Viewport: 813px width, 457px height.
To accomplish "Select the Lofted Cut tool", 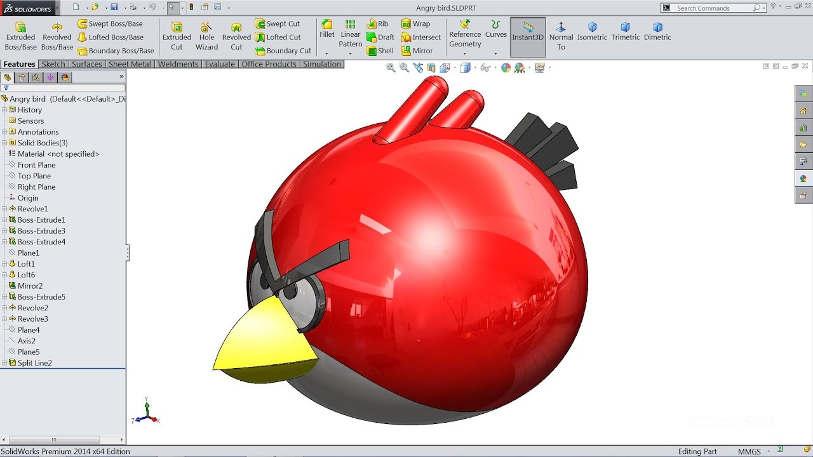I will [278, 37].
